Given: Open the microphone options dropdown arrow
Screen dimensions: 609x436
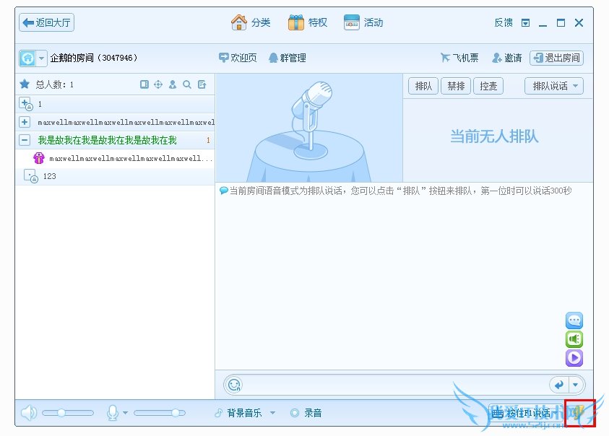Looking at the screenshot, I should [x=126, y=413].
